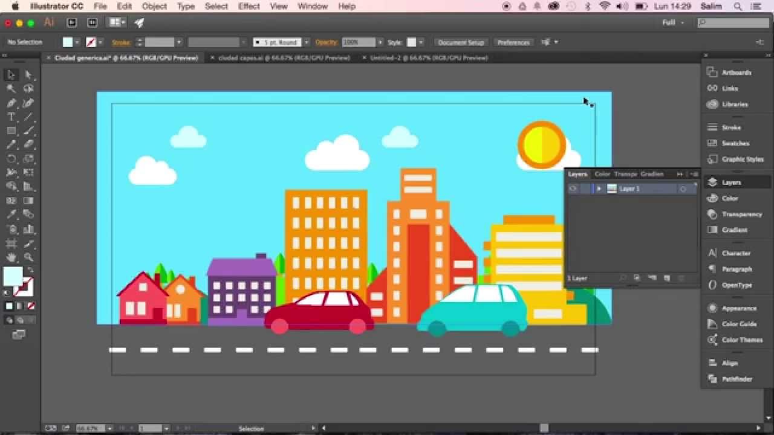This screenshot has width=774, height=435.
Task: Open the Pathfinder panel
Action: 730,379
